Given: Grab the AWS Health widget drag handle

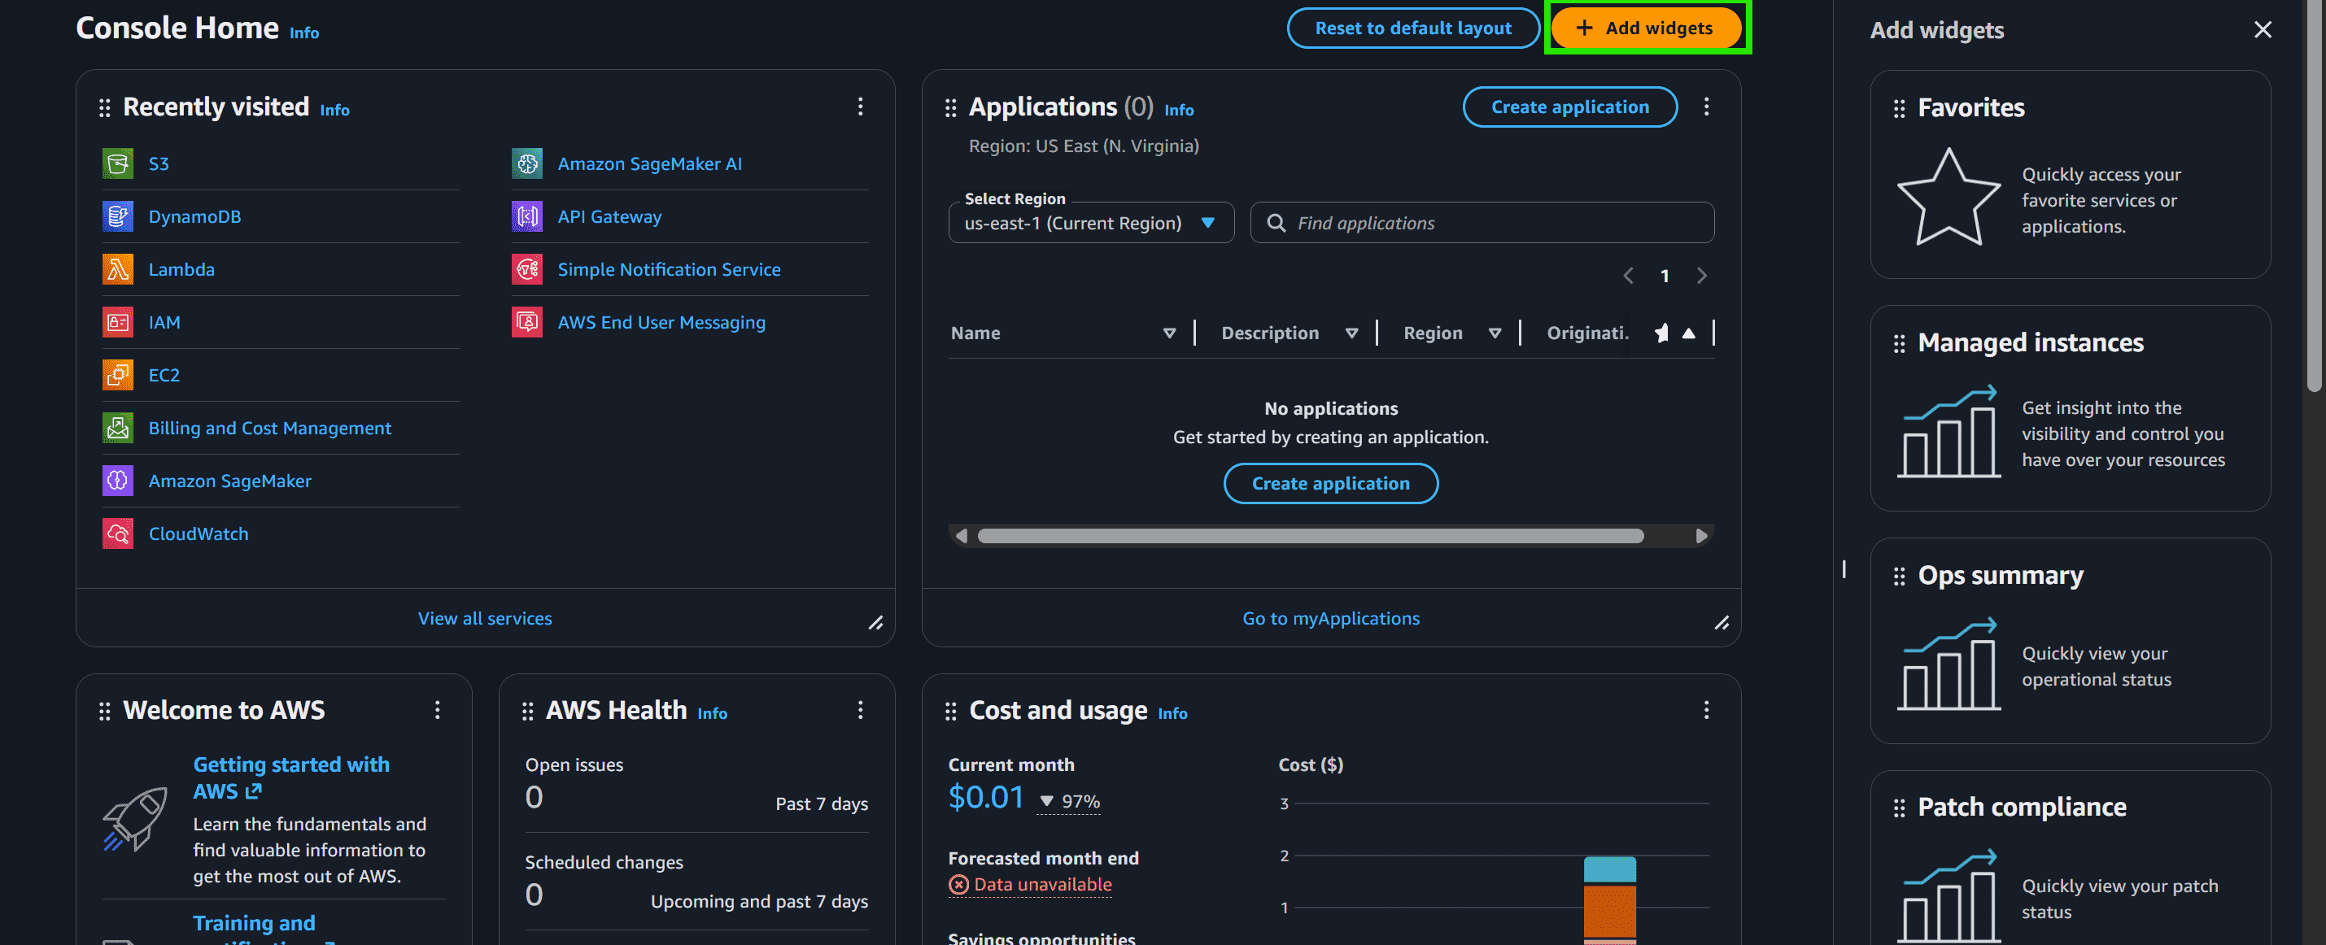Looking at the screenshot, I should click(x=528, y=712).
